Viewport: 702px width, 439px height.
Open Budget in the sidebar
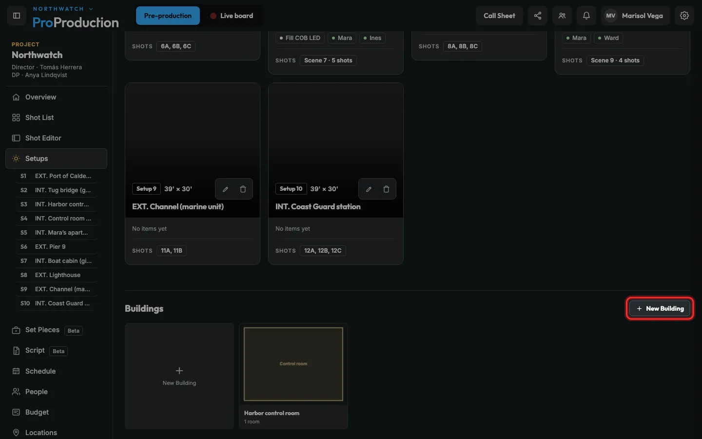[56, 412]
